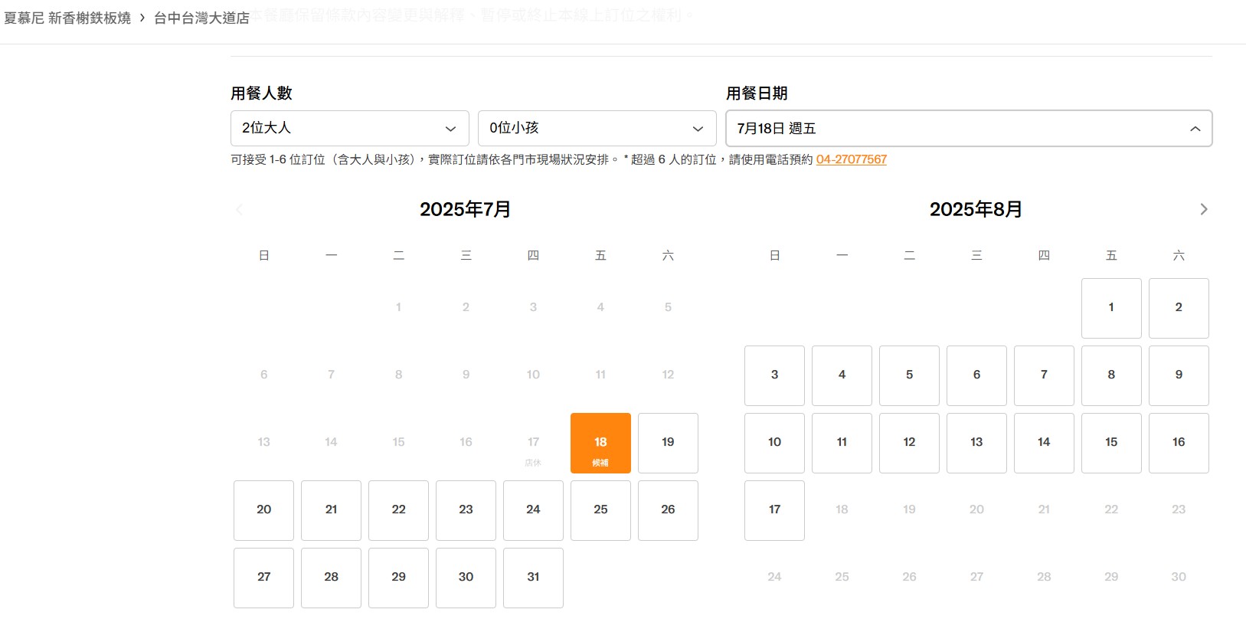This screenshot has height=619, width=1246.
Task: Select July 20 date cell
Action: pos(263,510)
